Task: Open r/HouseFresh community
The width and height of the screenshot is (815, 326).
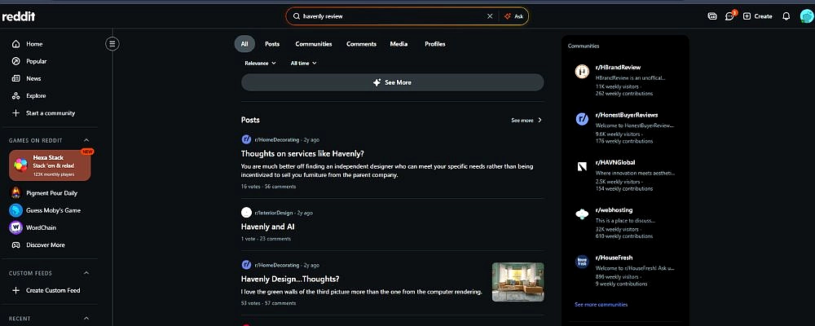Action: tap(614, 258)
